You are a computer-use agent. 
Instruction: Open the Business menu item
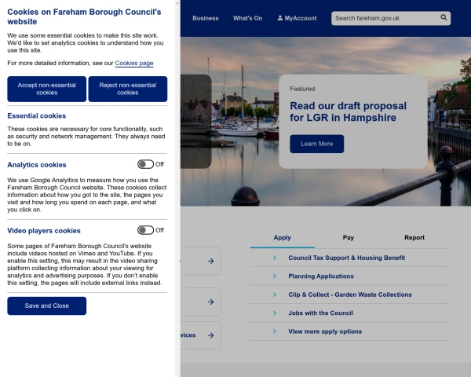click(206, 17)
